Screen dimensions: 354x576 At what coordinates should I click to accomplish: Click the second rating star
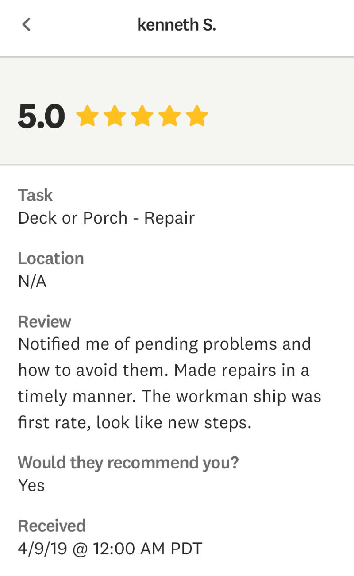tap(115, 116)
